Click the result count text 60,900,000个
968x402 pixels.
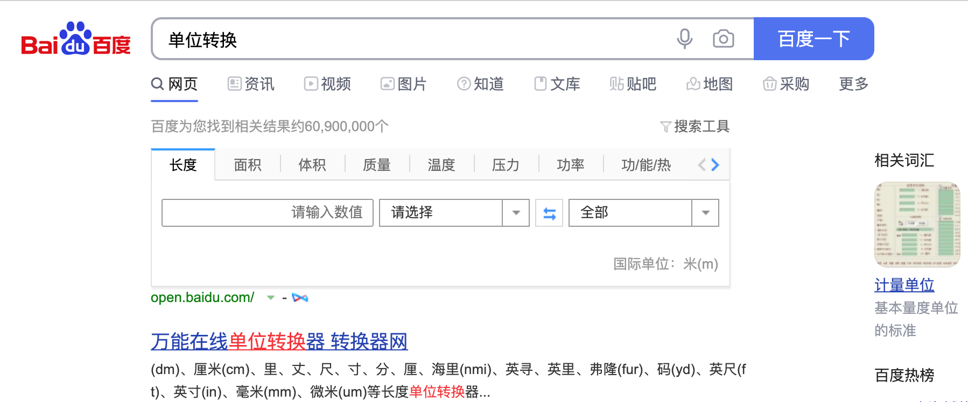coord(347,126)
